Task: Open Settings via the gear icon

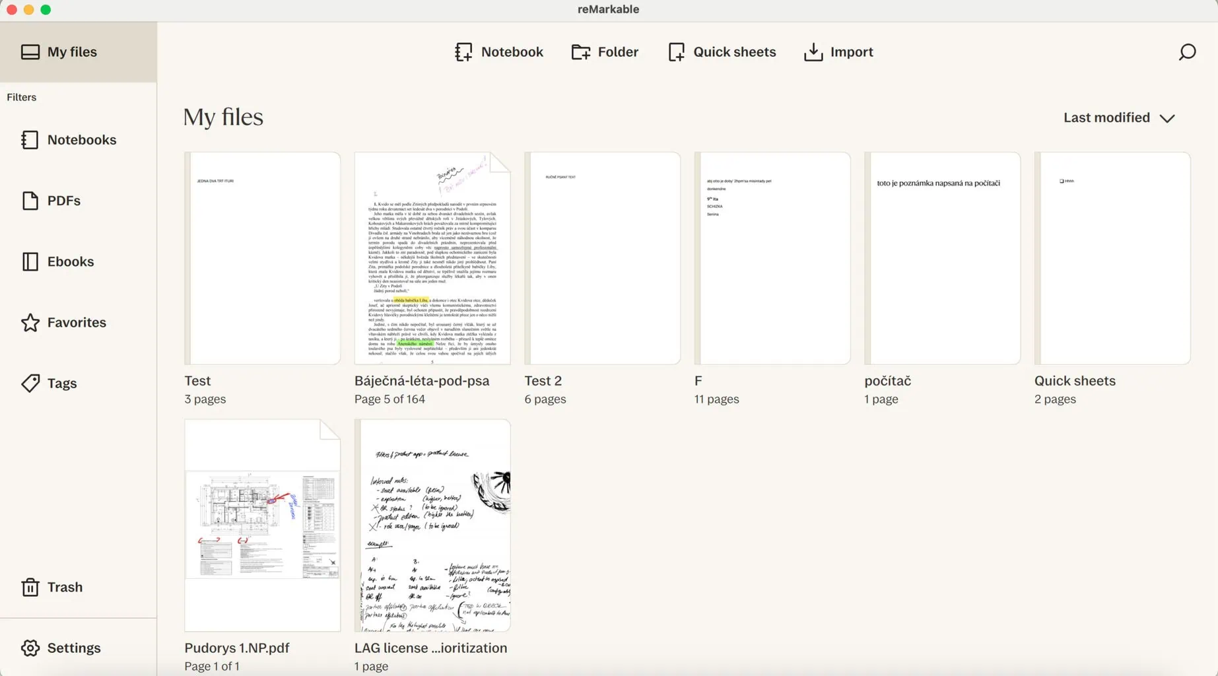Action: [x=30, y=648]
